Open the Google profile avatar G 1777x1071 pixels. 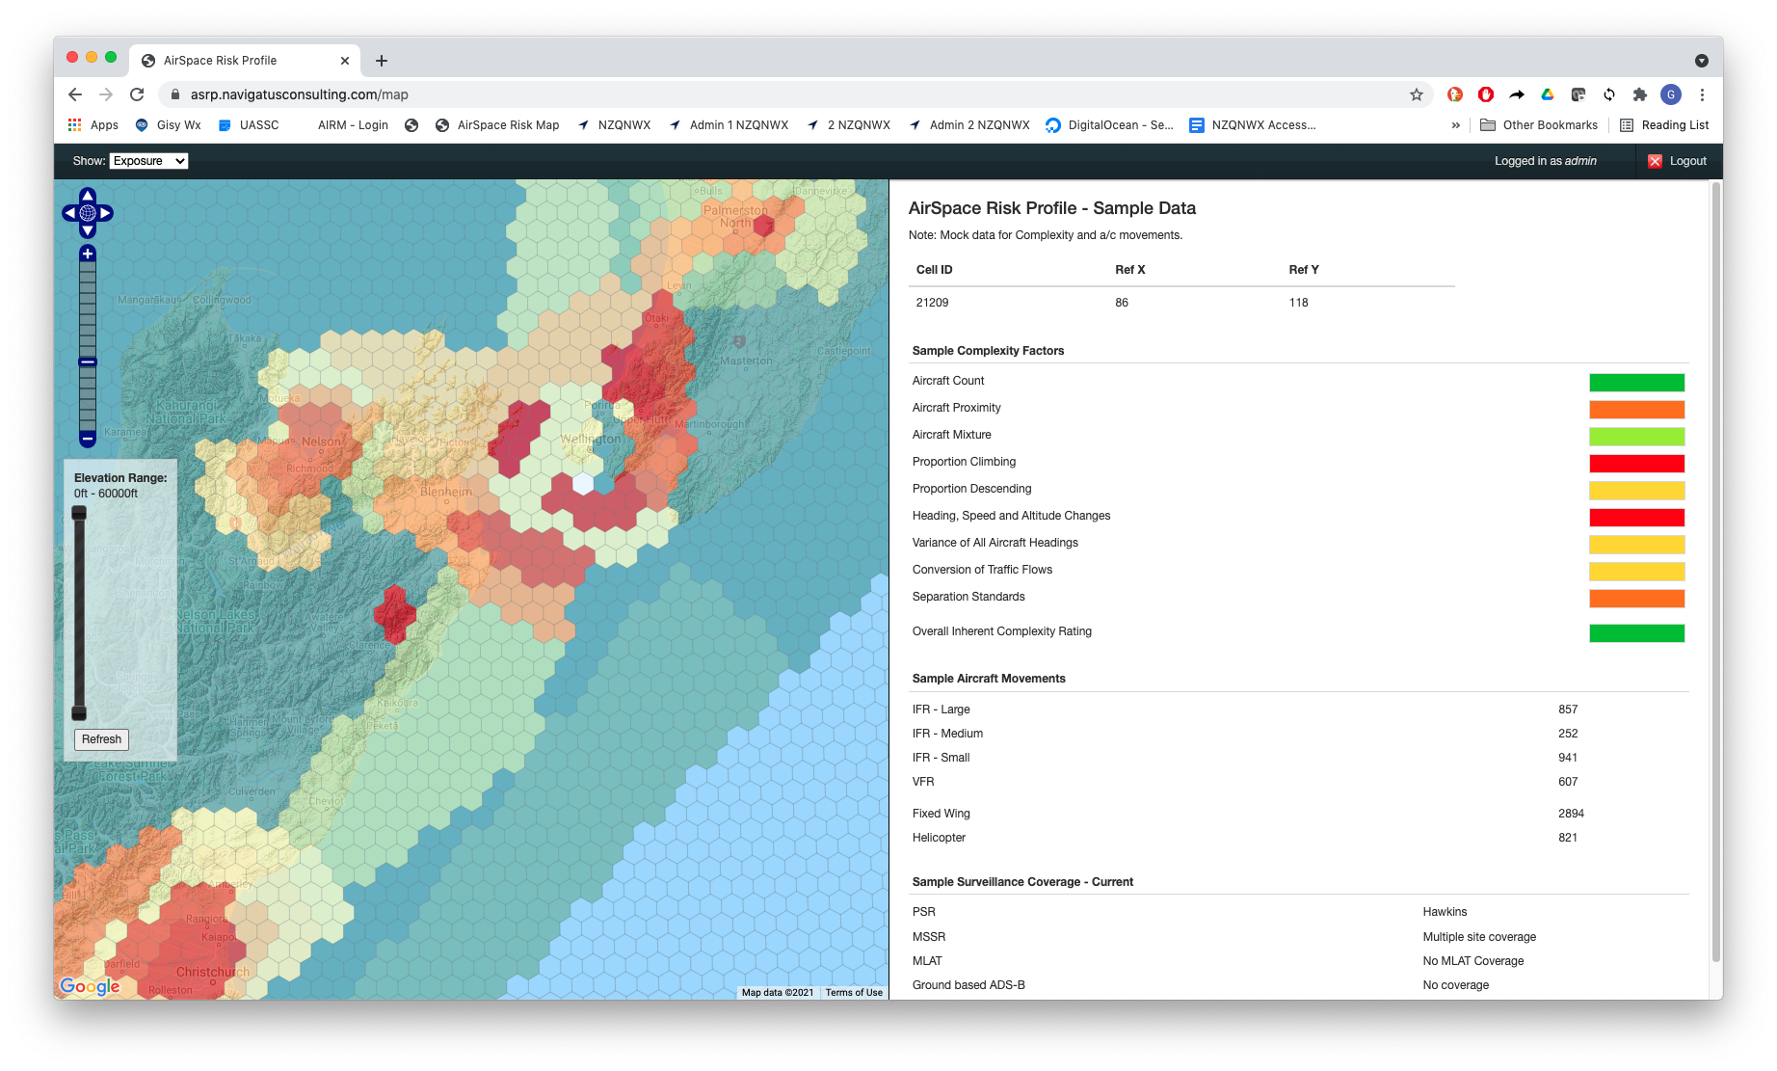point(1671,94)
